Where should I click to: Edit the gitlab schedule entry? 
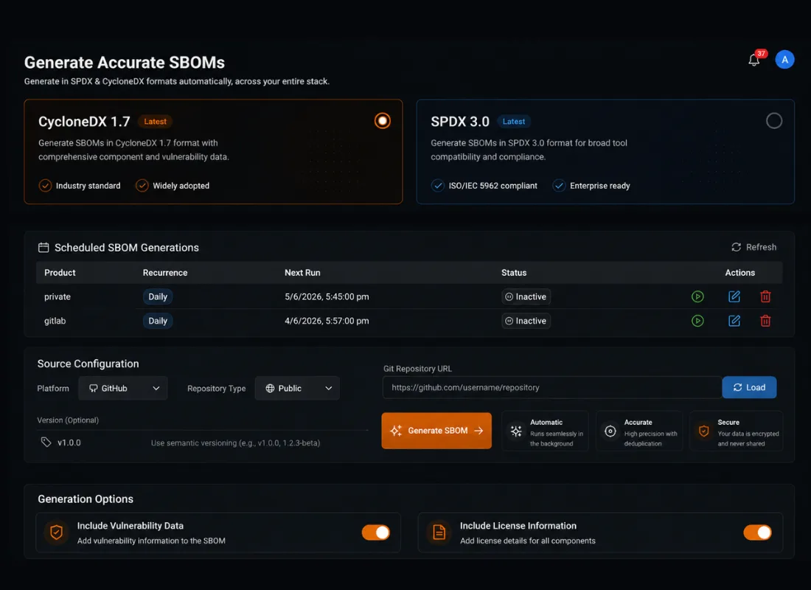click(734, 321)
